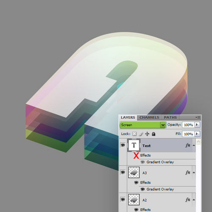Click the A3 layer name
The height and width of the screenshot is (212, 212).
[x=145, y=173]
